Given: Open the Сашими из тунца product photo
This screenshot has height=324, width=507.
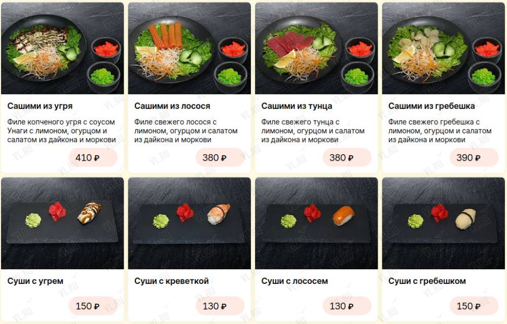Looking at the screenshot, I should coord(316,49).
